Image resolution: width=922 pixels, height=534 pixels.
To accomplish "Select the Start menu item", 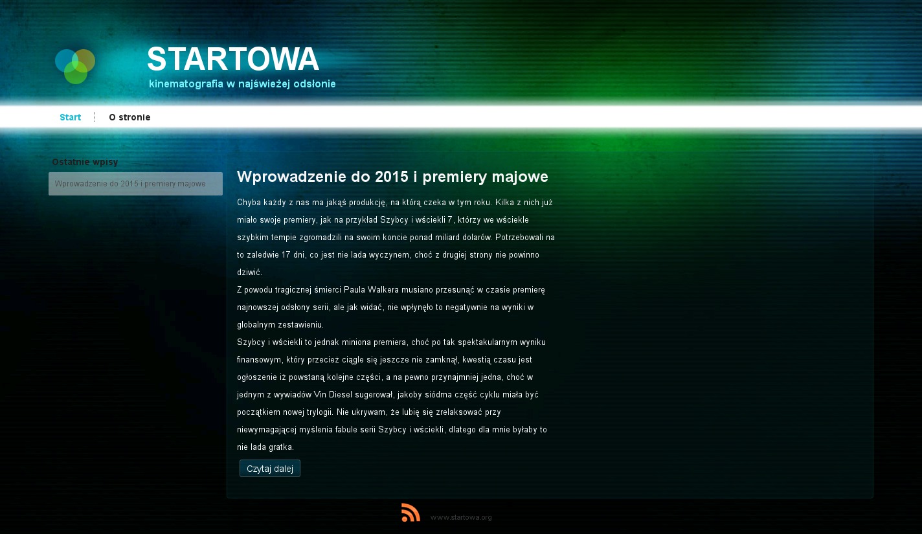I will point(70,117).
